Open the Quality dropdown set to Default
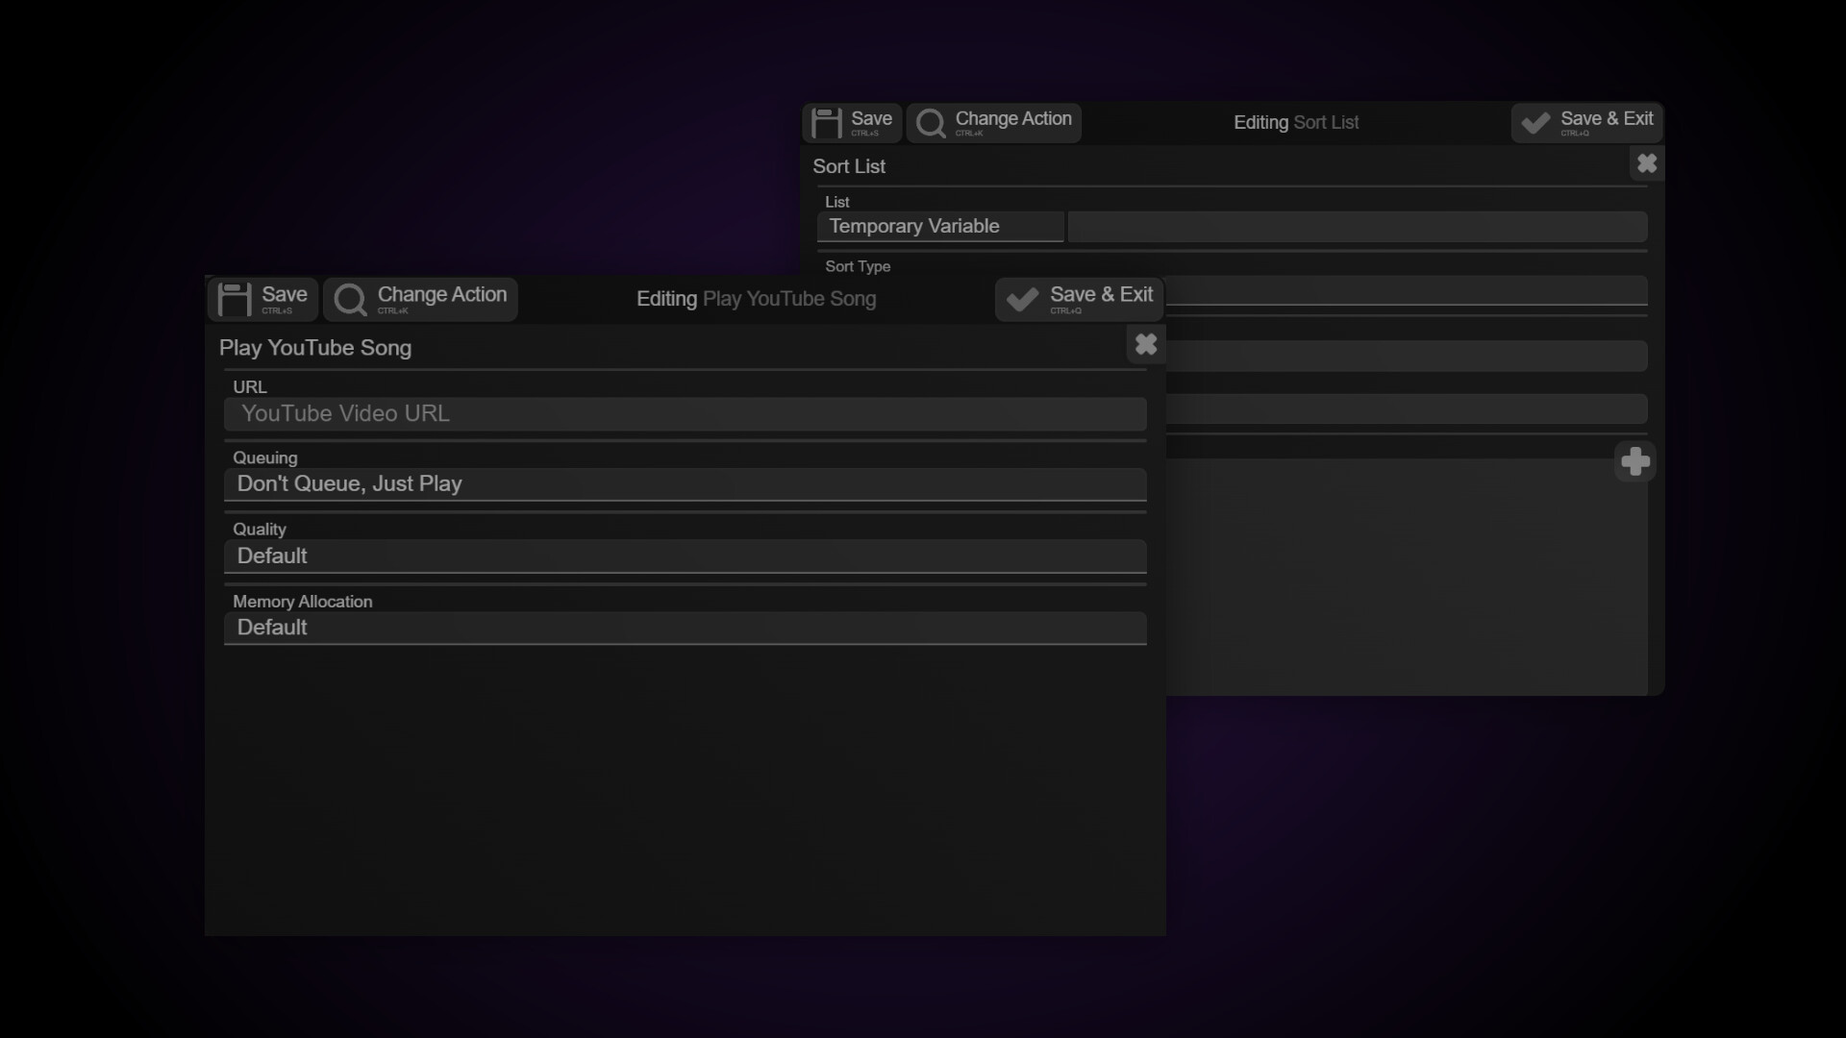Image resolution: width=1846 pixels, height=1038 pixels. [685, 556]
